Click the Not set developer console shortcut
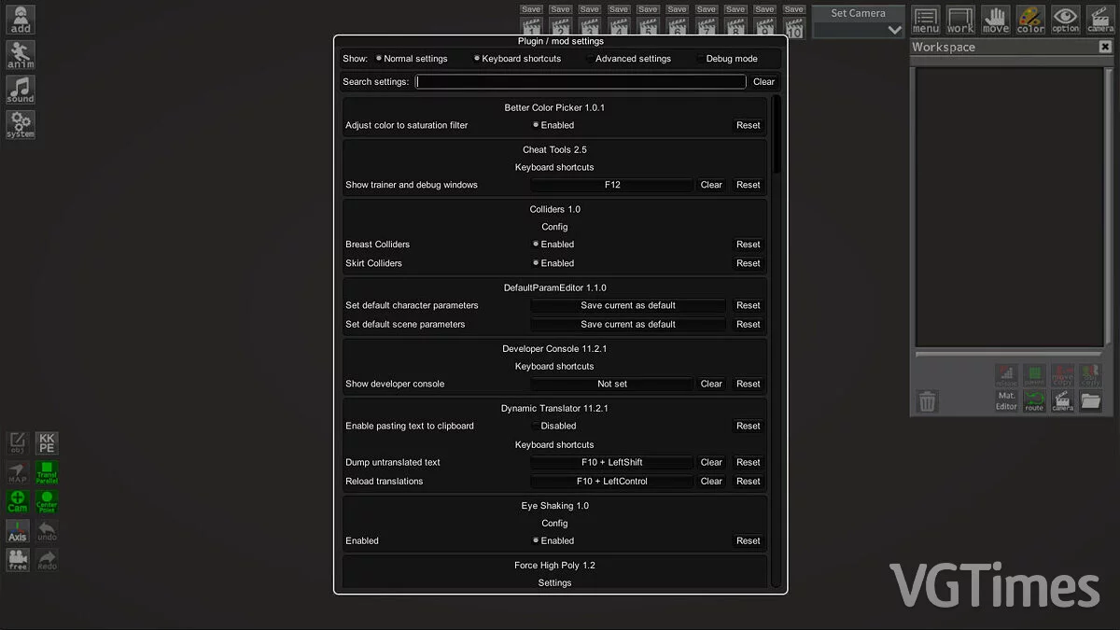Screen dimensions: 1120x630 click(612, 384)
